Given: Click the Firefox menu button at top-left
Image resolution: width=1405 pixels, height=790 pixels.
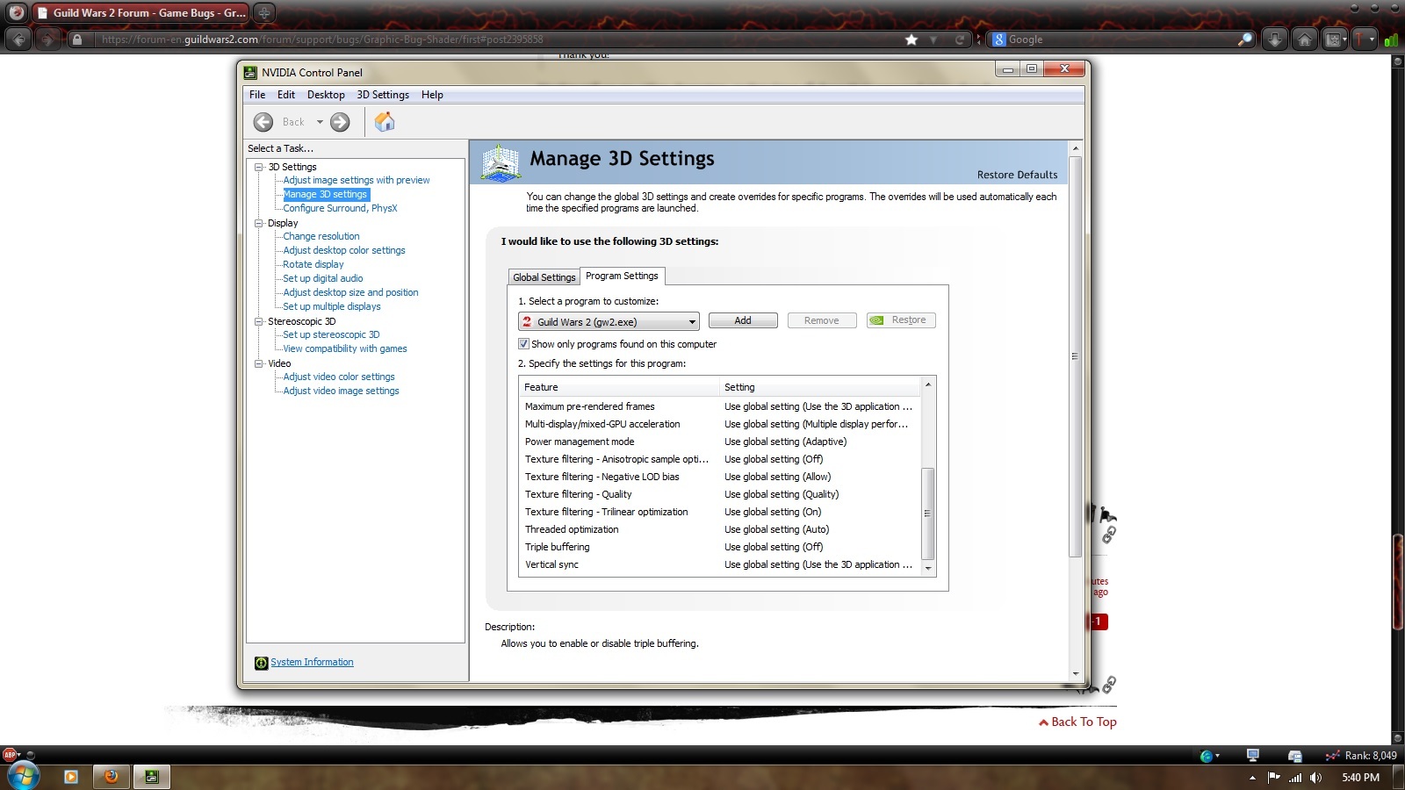Looking at the screenshot, I should coord(16,12).
